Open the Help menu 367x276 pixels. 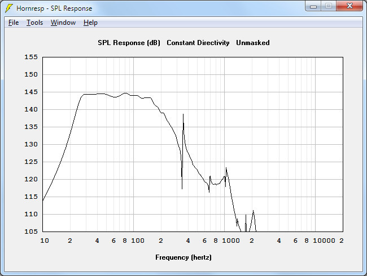pos(90,23)
